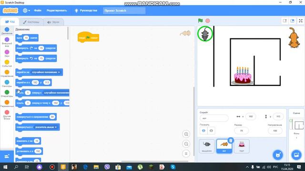Image resolution: width=305 pixels, height=171 pixels.
Task: Select the mouse sprite thumbnail
Action: tap(207, 146)
